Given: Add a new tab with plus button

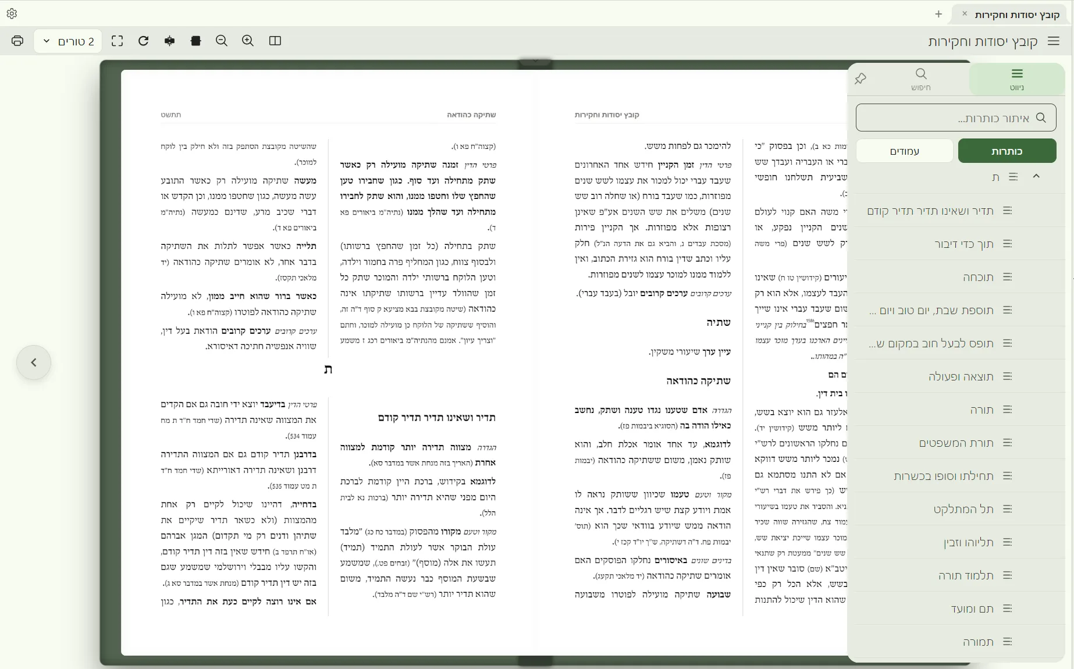Looking at the screenshot, I should pyautogui.click(x=938, y=14).
